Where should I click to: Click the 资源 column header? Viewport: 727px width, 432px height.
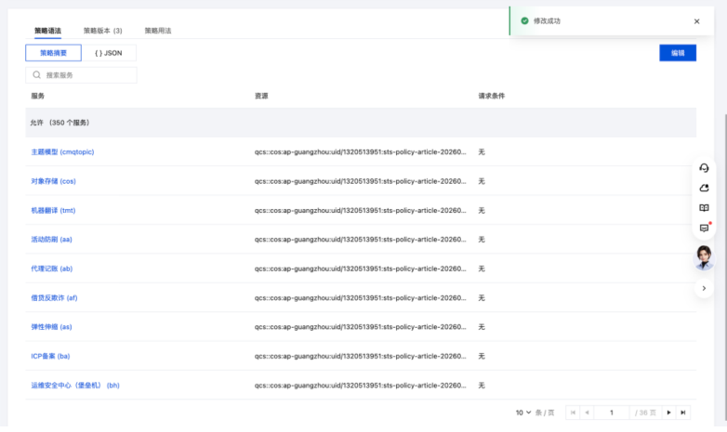click(x=261, y=96)
